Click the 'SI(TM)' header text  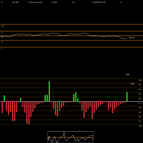[x=54, y=2]
